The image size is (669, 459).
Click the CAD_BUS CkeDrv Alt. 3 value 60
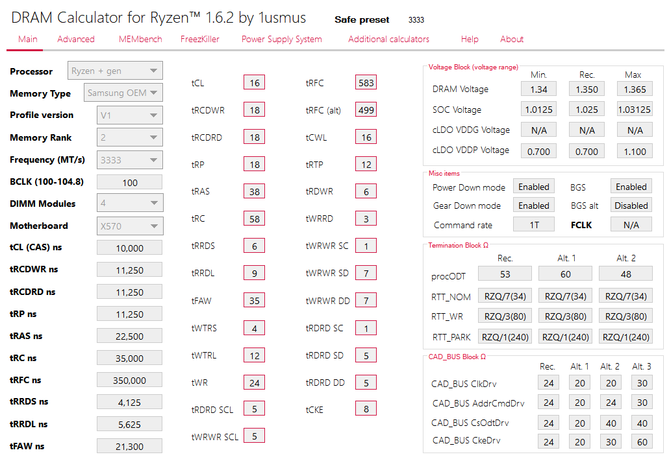[x=642, y=441]
